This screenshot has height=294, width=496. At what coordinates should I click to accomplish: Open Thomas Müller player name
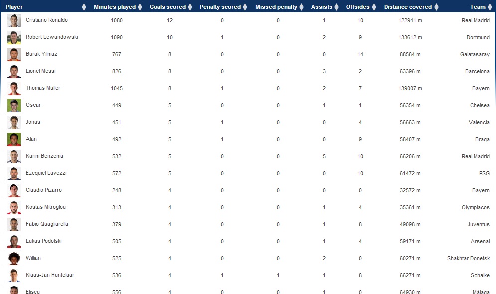coord(43,88)
